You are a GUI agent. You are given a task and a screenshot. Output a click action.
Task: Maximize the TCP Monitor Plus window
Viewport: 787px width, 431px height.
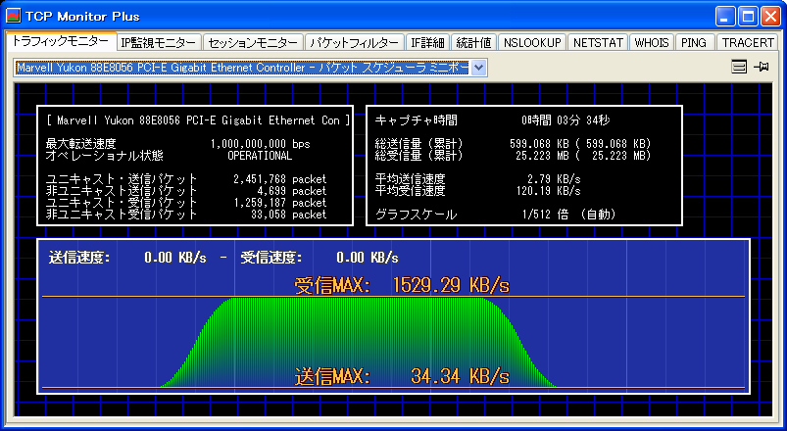pos(747,16)
